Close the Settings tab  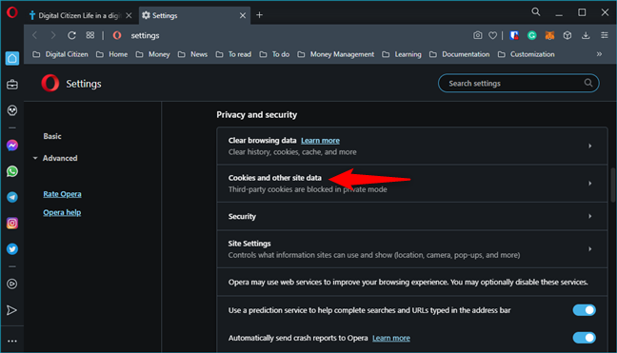click(x=243, y=15)
